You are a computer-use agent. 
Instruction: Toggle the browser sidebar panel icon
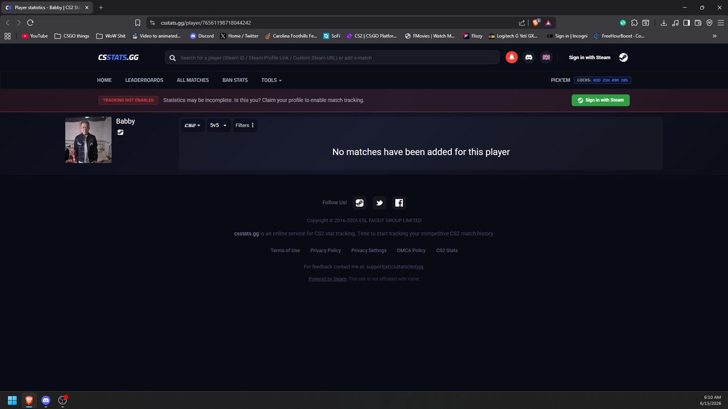click(686, 22)
